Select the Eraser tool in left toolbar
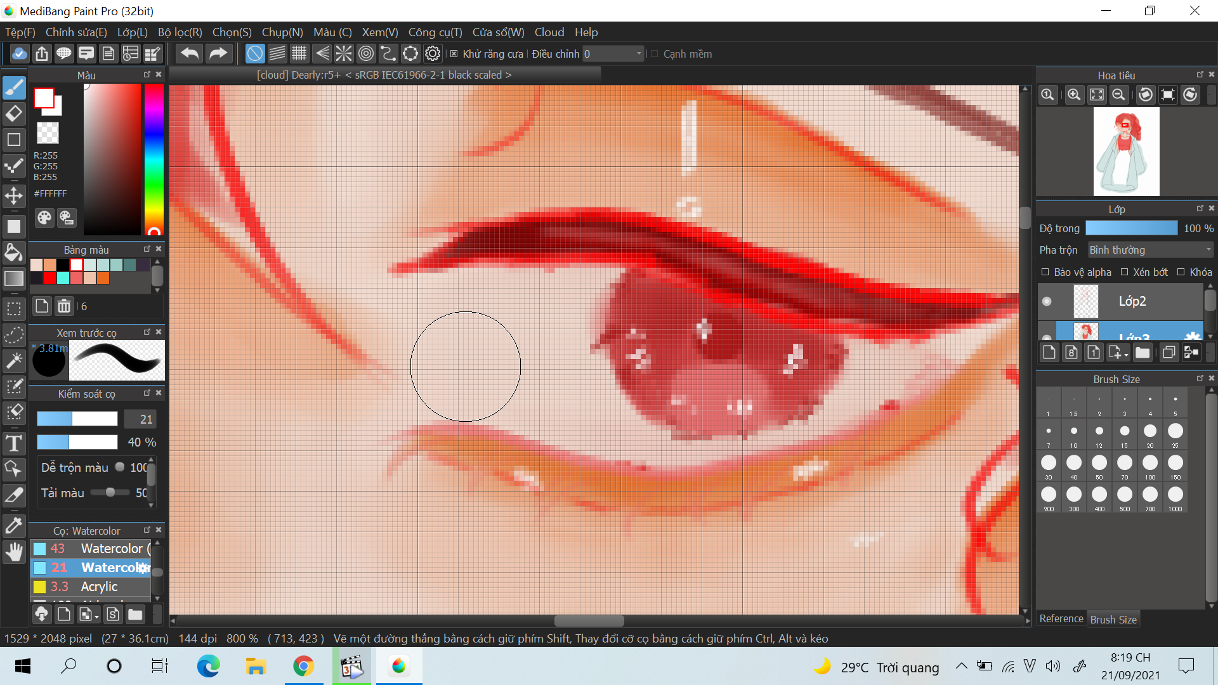The image size is (1218, 685). click(14, 114)
